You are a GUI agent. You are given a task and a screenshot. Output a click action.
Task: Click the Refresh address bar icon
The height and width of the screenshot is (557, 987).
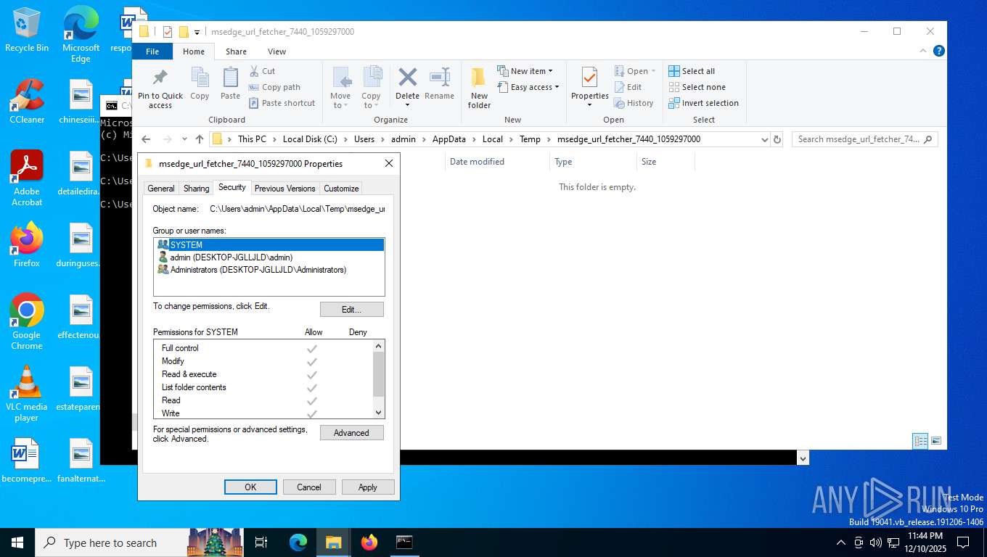click(777, 139)
